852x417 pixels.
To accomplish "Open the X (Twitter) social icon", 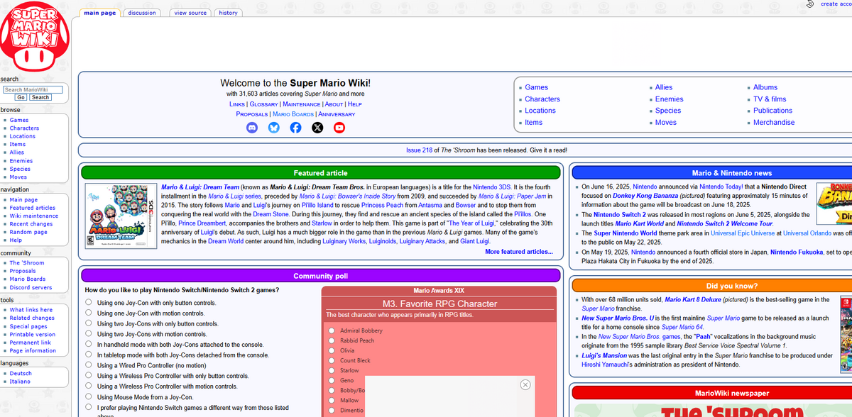I will 317,128.
